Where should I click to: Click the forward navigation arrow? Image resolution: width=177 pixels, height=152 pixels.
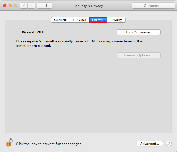(x=31, y=6)
